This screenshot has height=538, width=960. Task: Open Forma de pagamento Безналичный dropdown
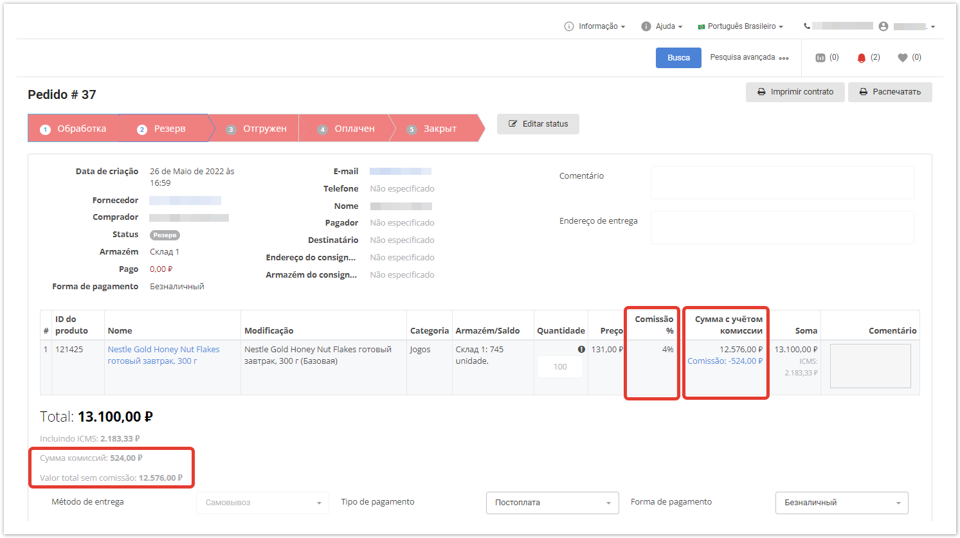(x=842, y=503)
